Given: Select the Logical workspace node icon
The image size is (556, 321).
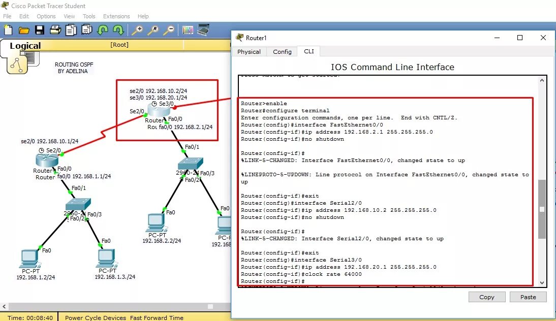Looking at the screenshot, I should (17, 64).
